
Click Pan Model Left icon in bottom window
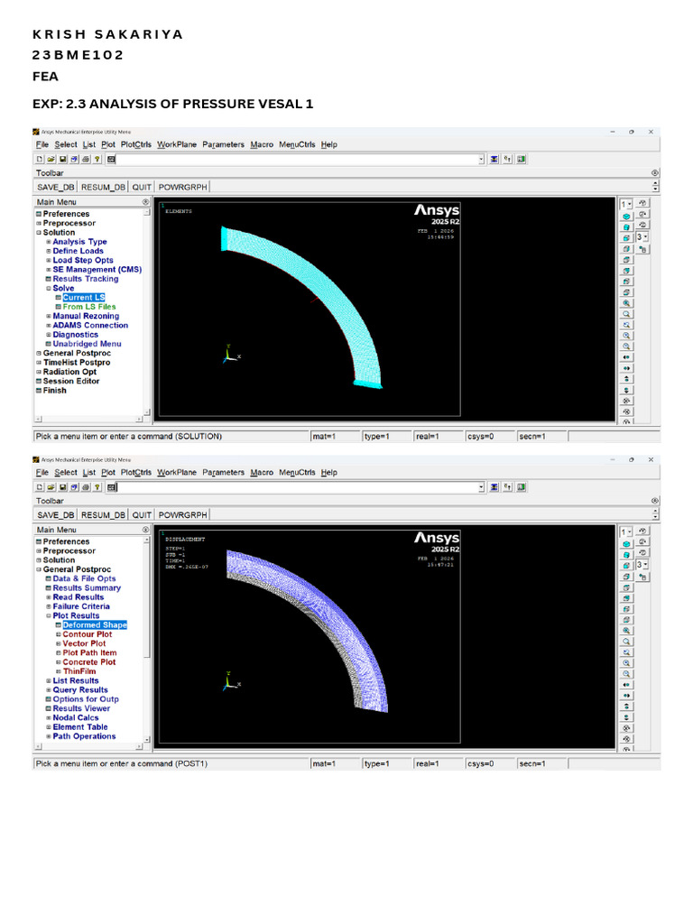pyautogui.click(x=626, y=685)
